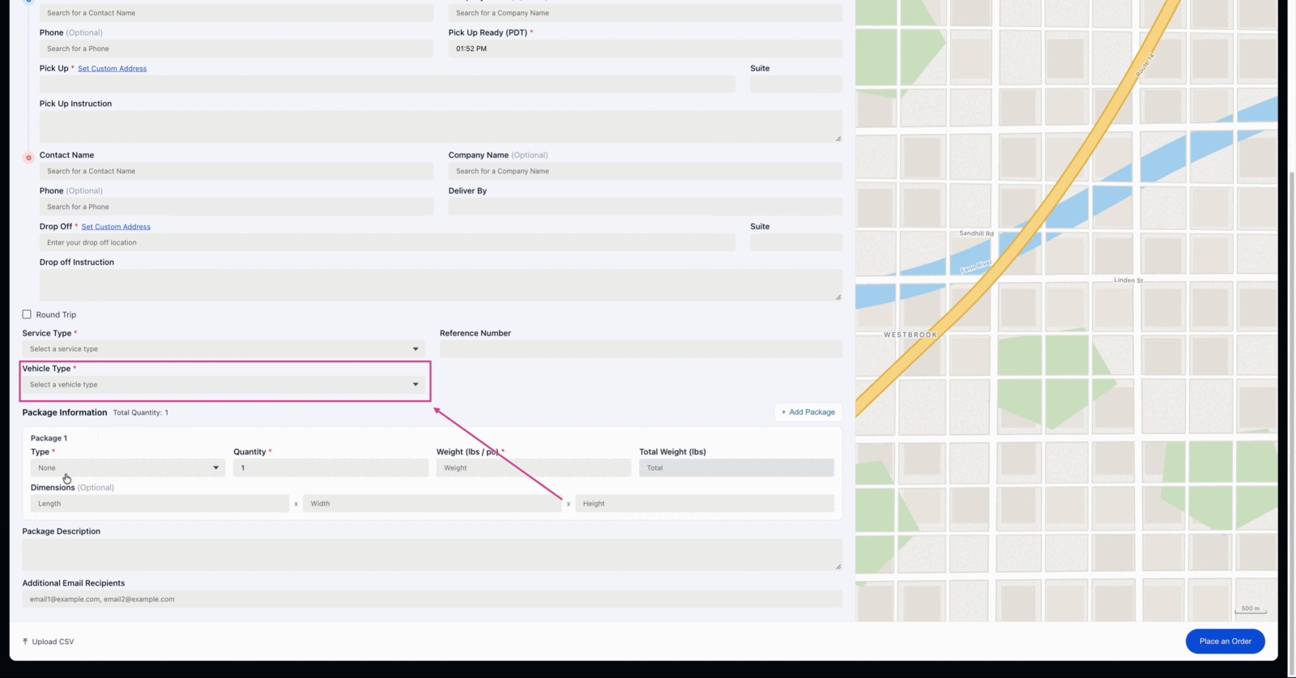Viewport: 1296px width, 678px height.
Task: Click the WESTBROOK label on the map
Action: tap(910, 335)
